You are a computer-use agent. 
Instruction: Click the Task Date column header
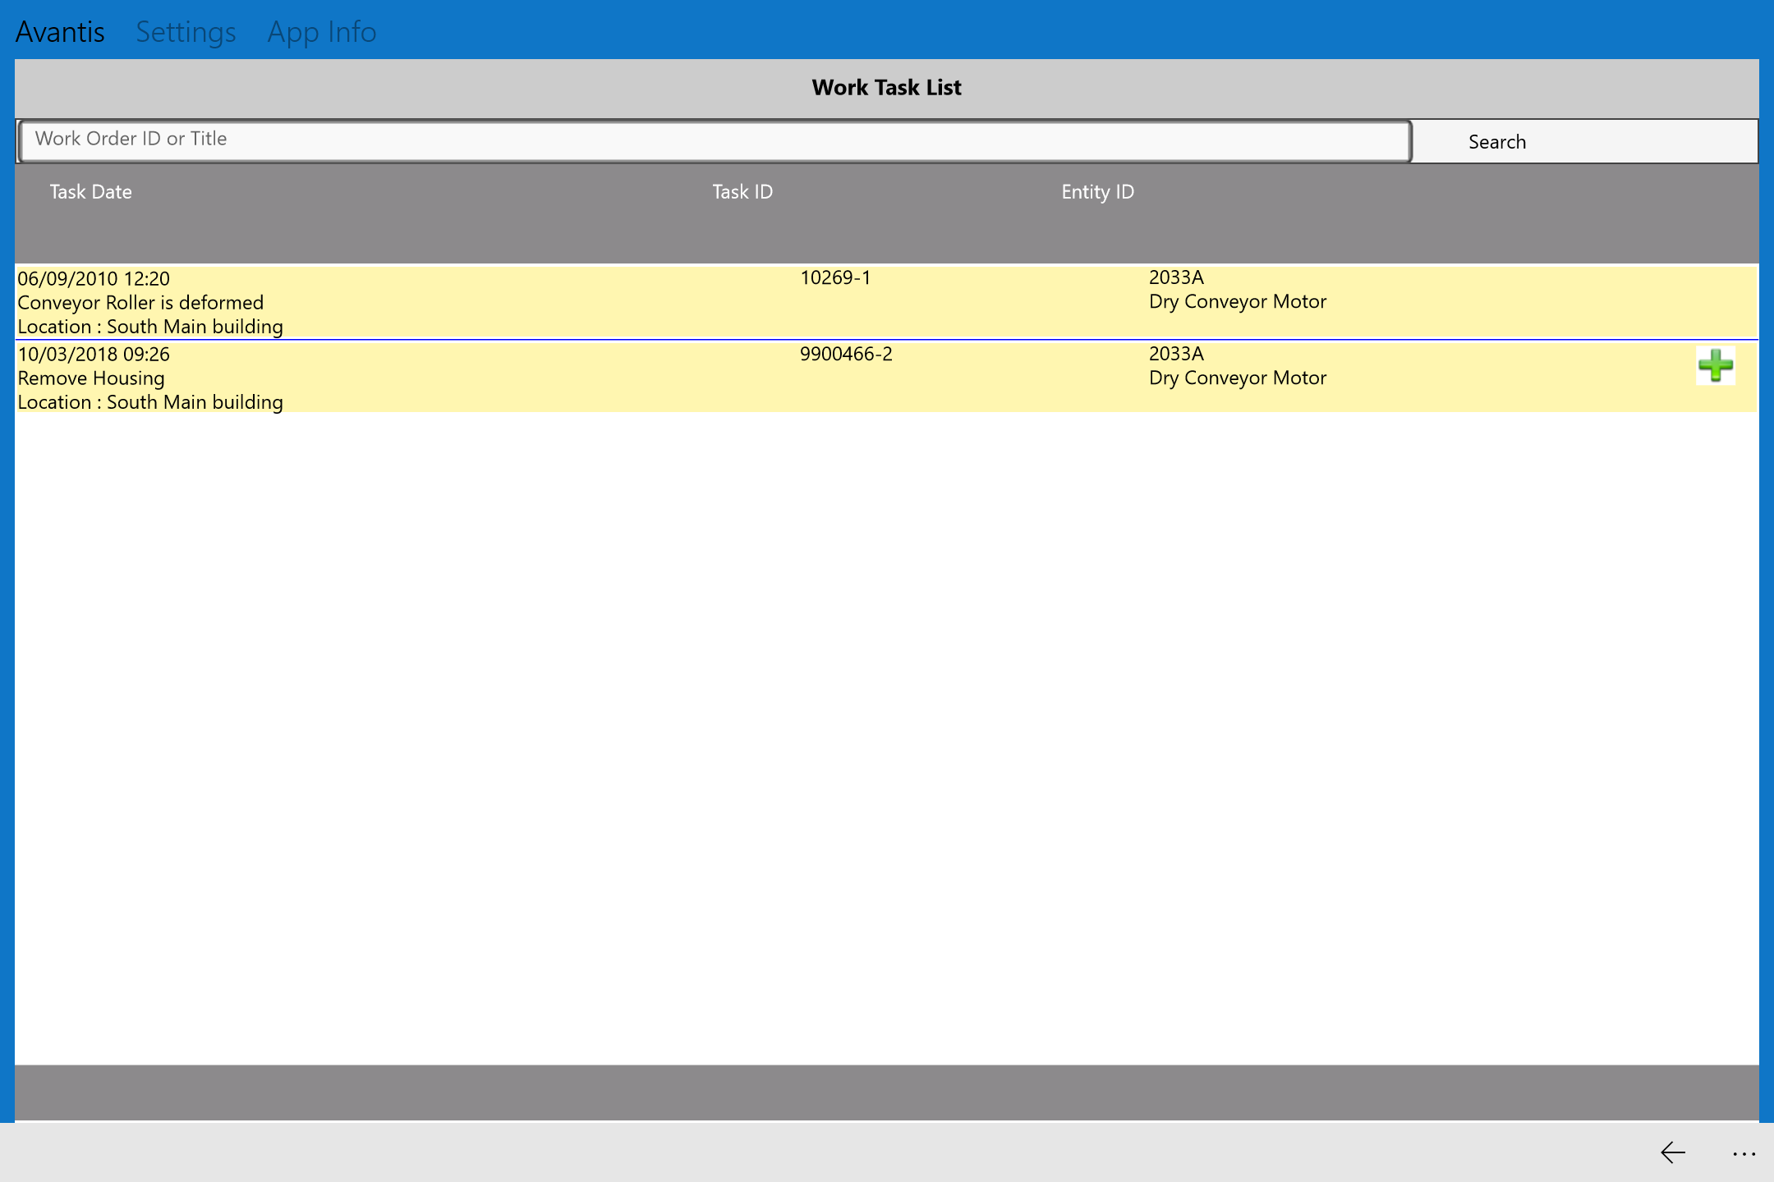click(x=90, y=191)
